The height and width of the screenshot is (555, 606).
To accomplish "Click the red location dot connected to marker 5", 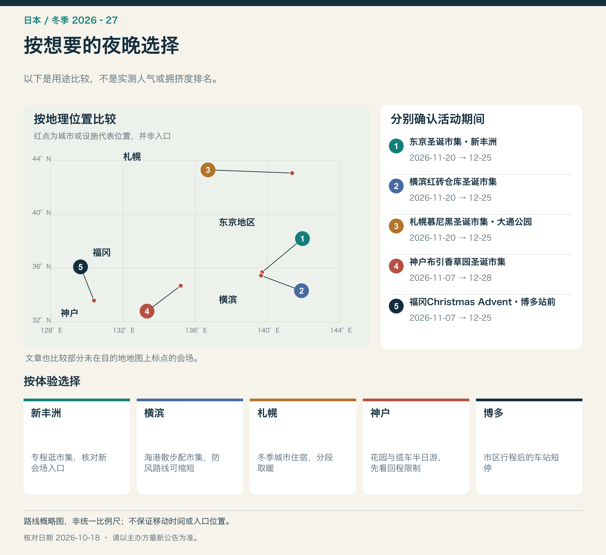I will coord(94,300).
